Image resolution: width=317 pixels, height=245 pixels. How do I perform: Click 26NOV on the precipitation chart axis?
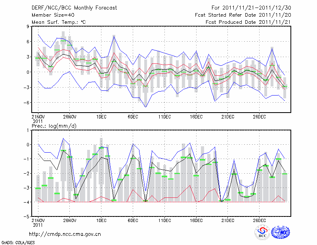click(x=69, y=220)
